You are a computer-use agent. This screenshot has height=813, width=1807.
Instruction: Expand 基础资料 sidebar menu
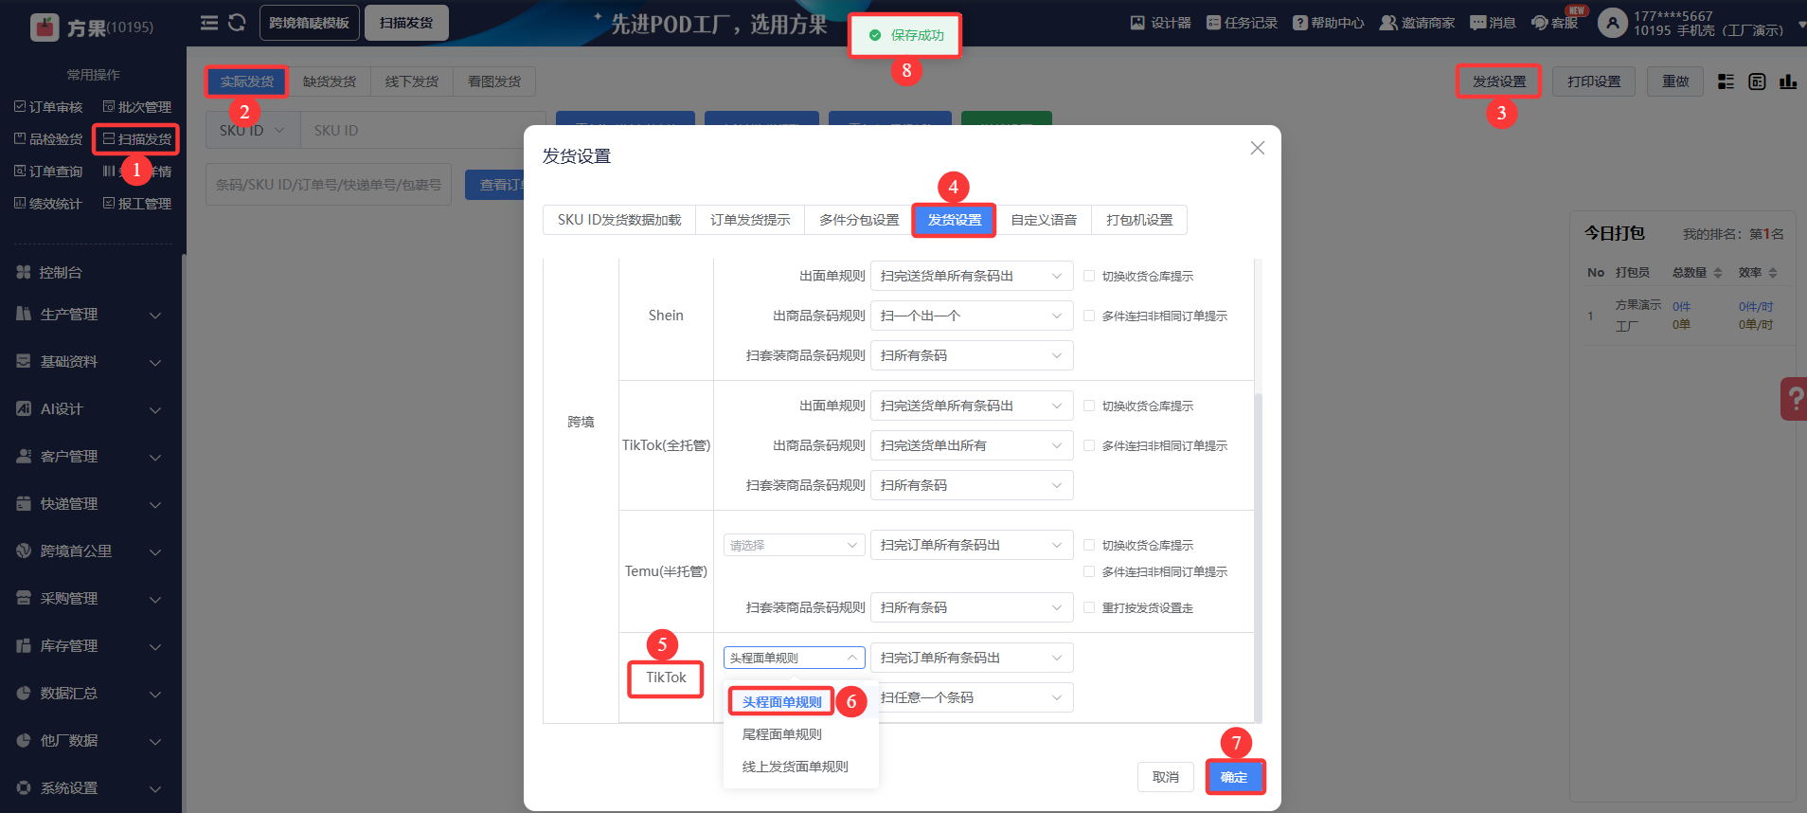(x=90, y=361)
